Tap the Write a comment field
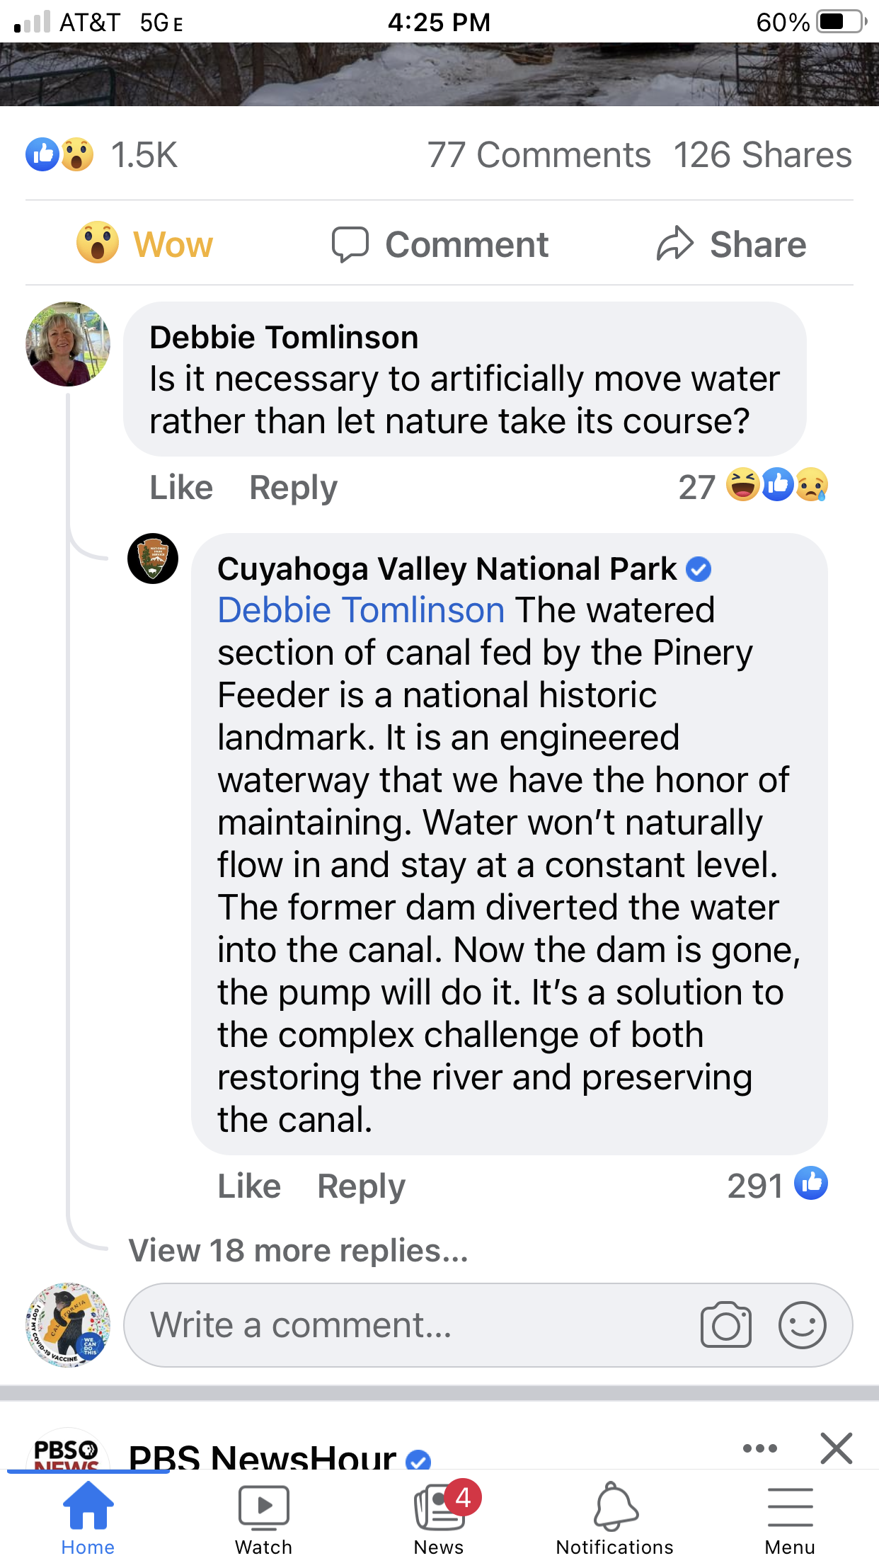The height and width of the screenshot is (1563, 879). pos(410,1325)
